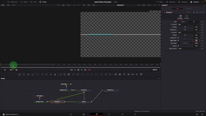This screenshot has height=116, width=206.
Task: Switch to the Deliver page
Action: (135, 114)
